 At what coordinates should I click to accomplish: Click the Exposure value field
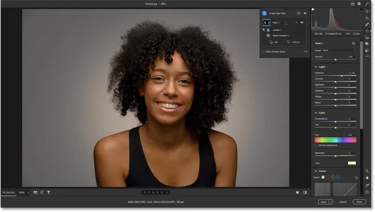click(352, 73)
